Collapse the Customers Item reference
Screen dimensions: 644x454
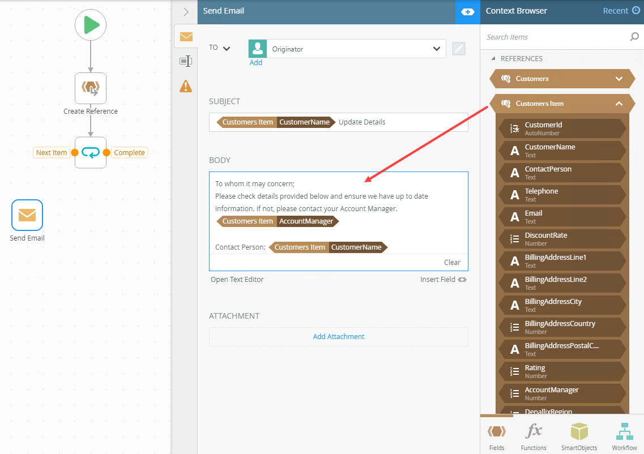(619, 104)
